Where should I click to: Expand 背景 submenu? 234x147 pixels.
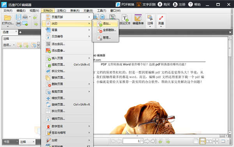click(67, 30)
